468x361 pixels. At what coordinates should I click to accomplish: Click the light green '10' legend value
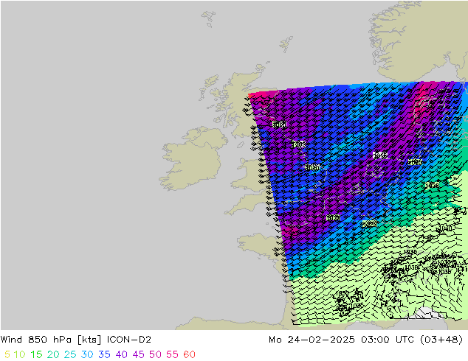(x=19, y=354)
